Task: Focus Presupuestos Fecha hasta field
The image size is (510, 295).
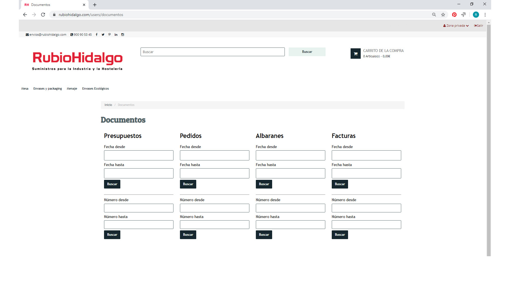Action: click(x=139, y=173)
